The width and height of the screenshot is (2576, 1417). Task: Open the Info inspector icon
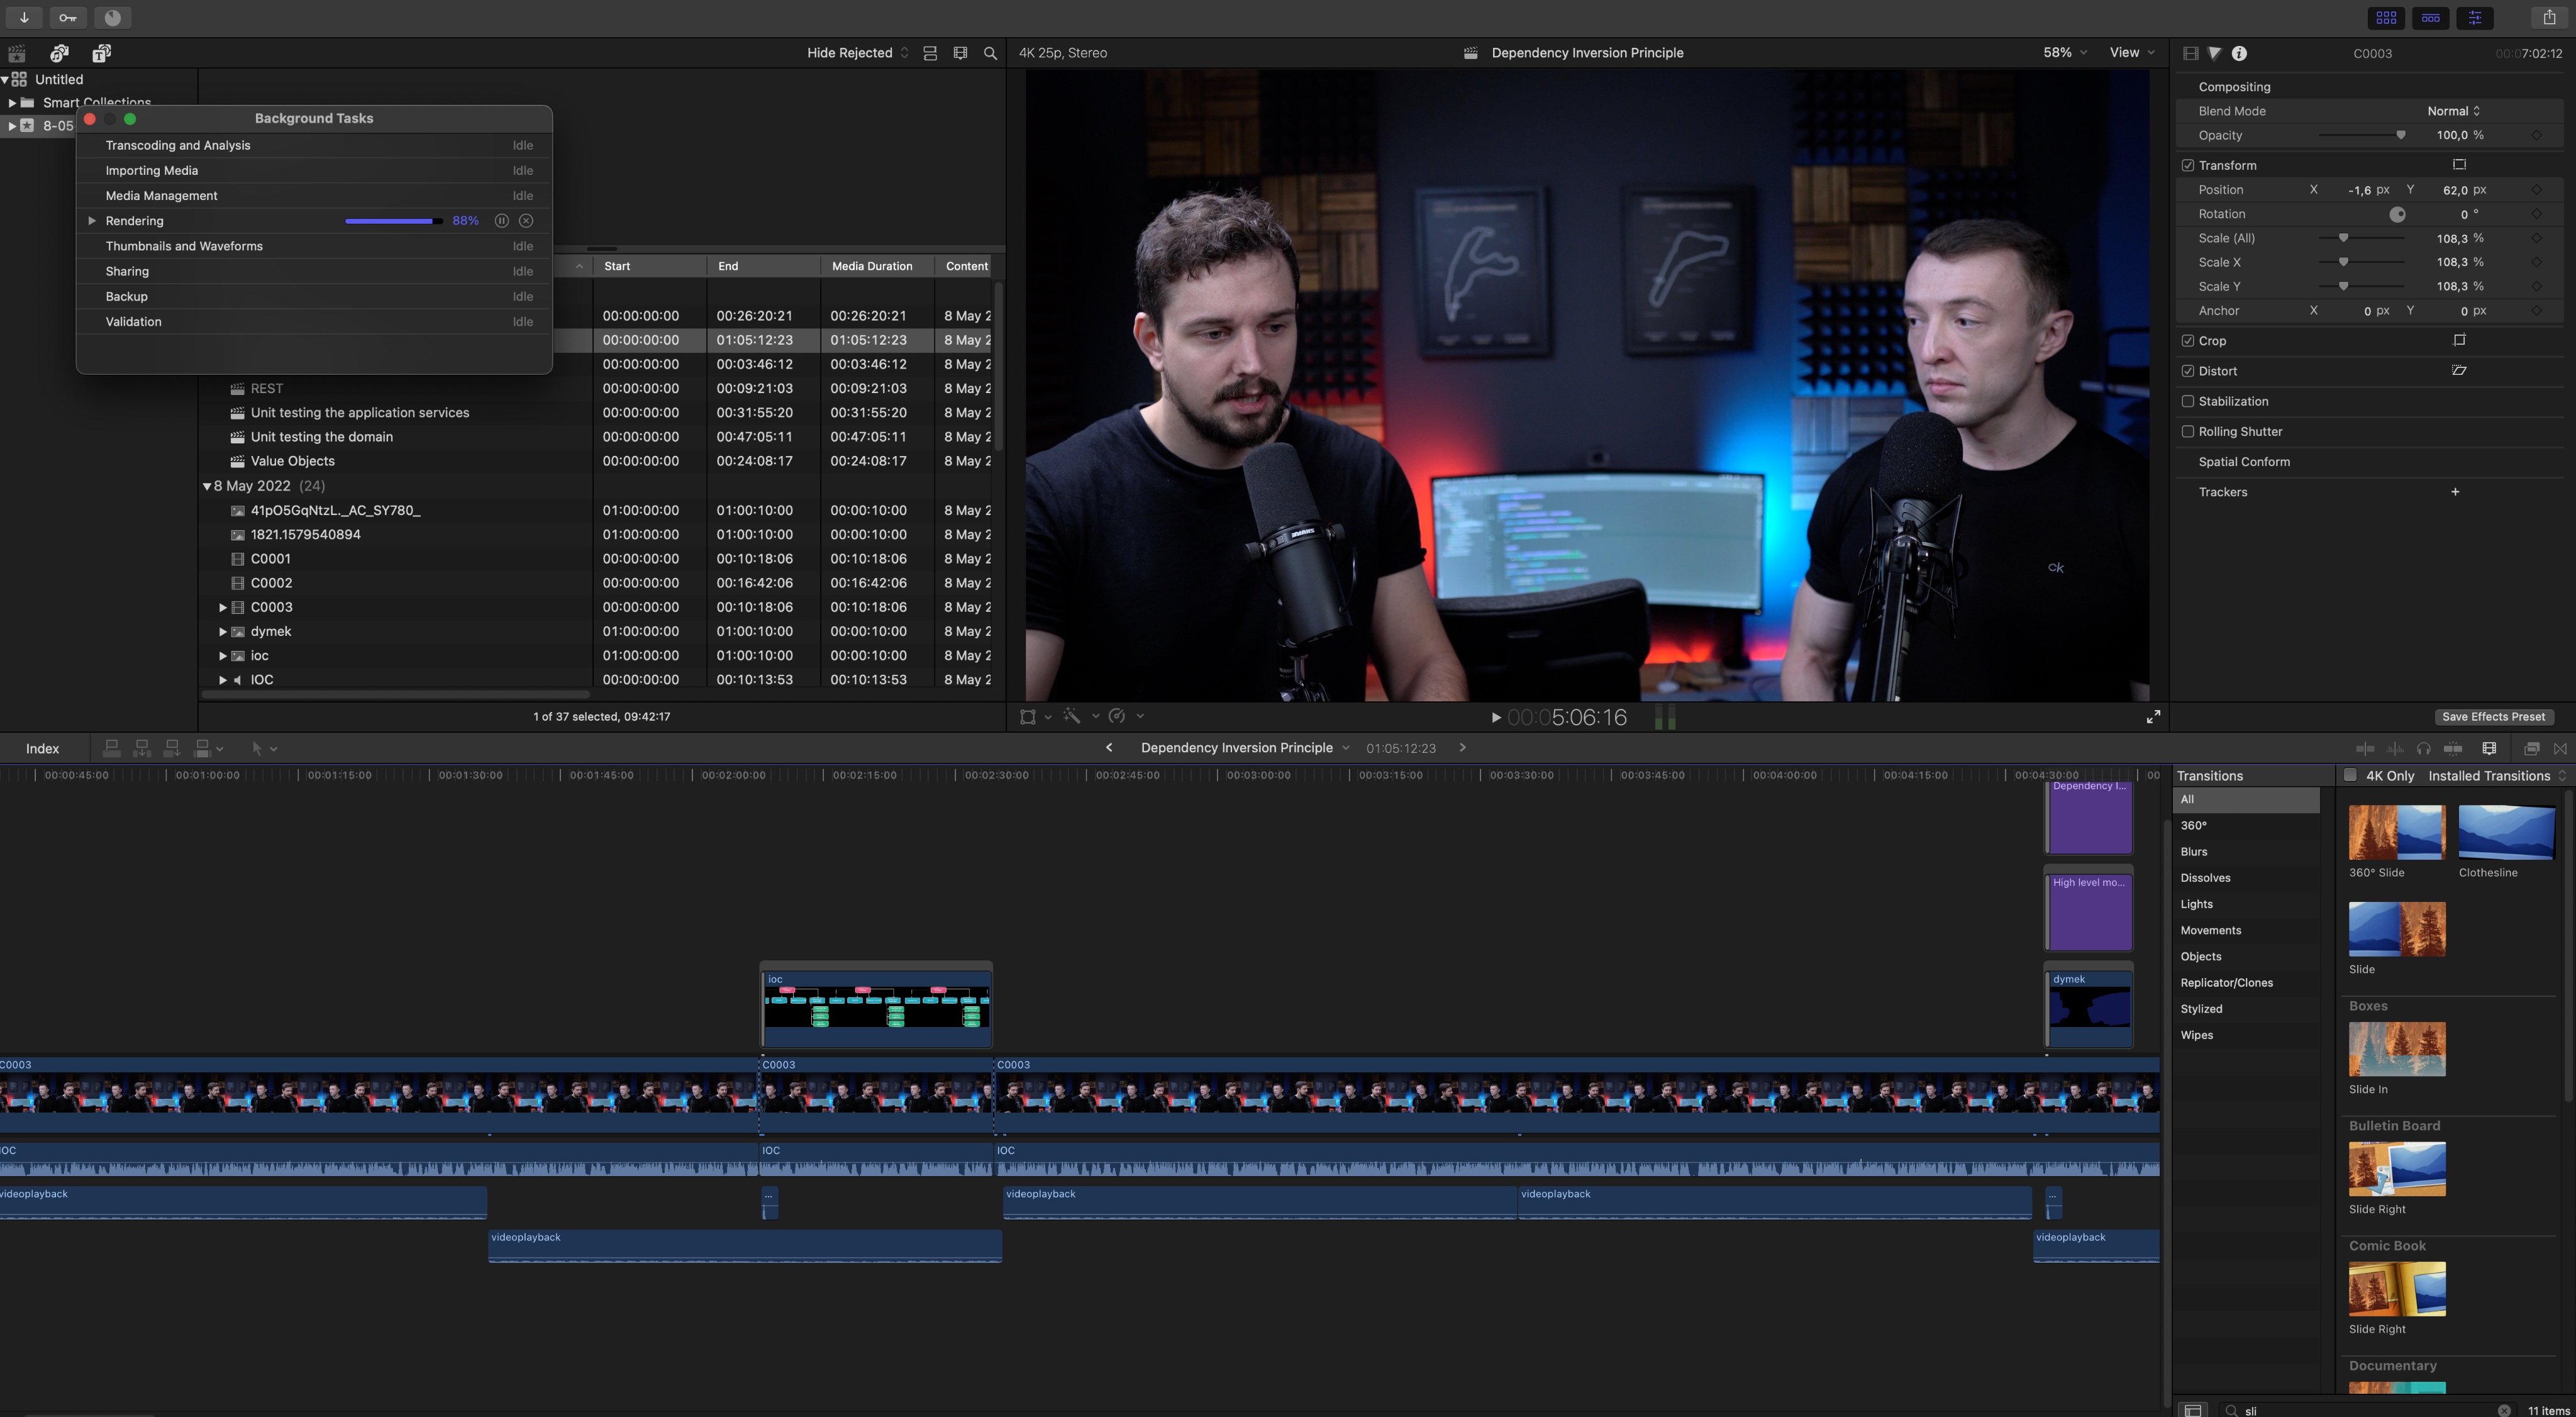[2239, 53]
